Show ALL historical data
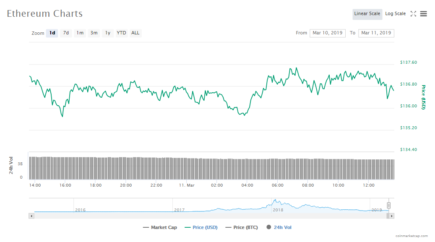 point(135,33)
